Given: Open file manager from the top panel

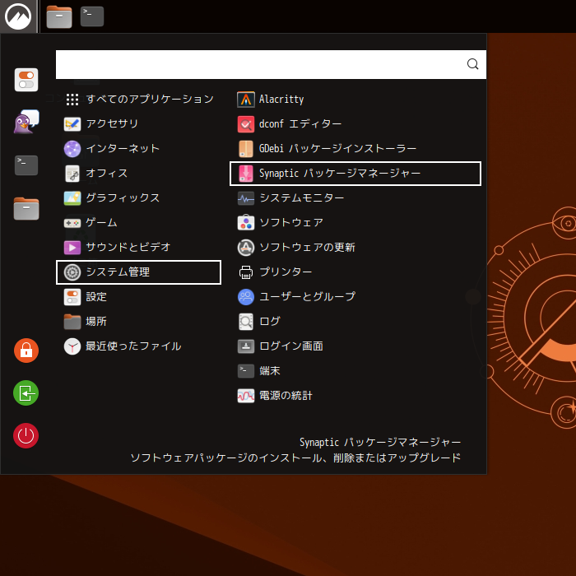Looking at the screenshot, I should tap(59, 17).
